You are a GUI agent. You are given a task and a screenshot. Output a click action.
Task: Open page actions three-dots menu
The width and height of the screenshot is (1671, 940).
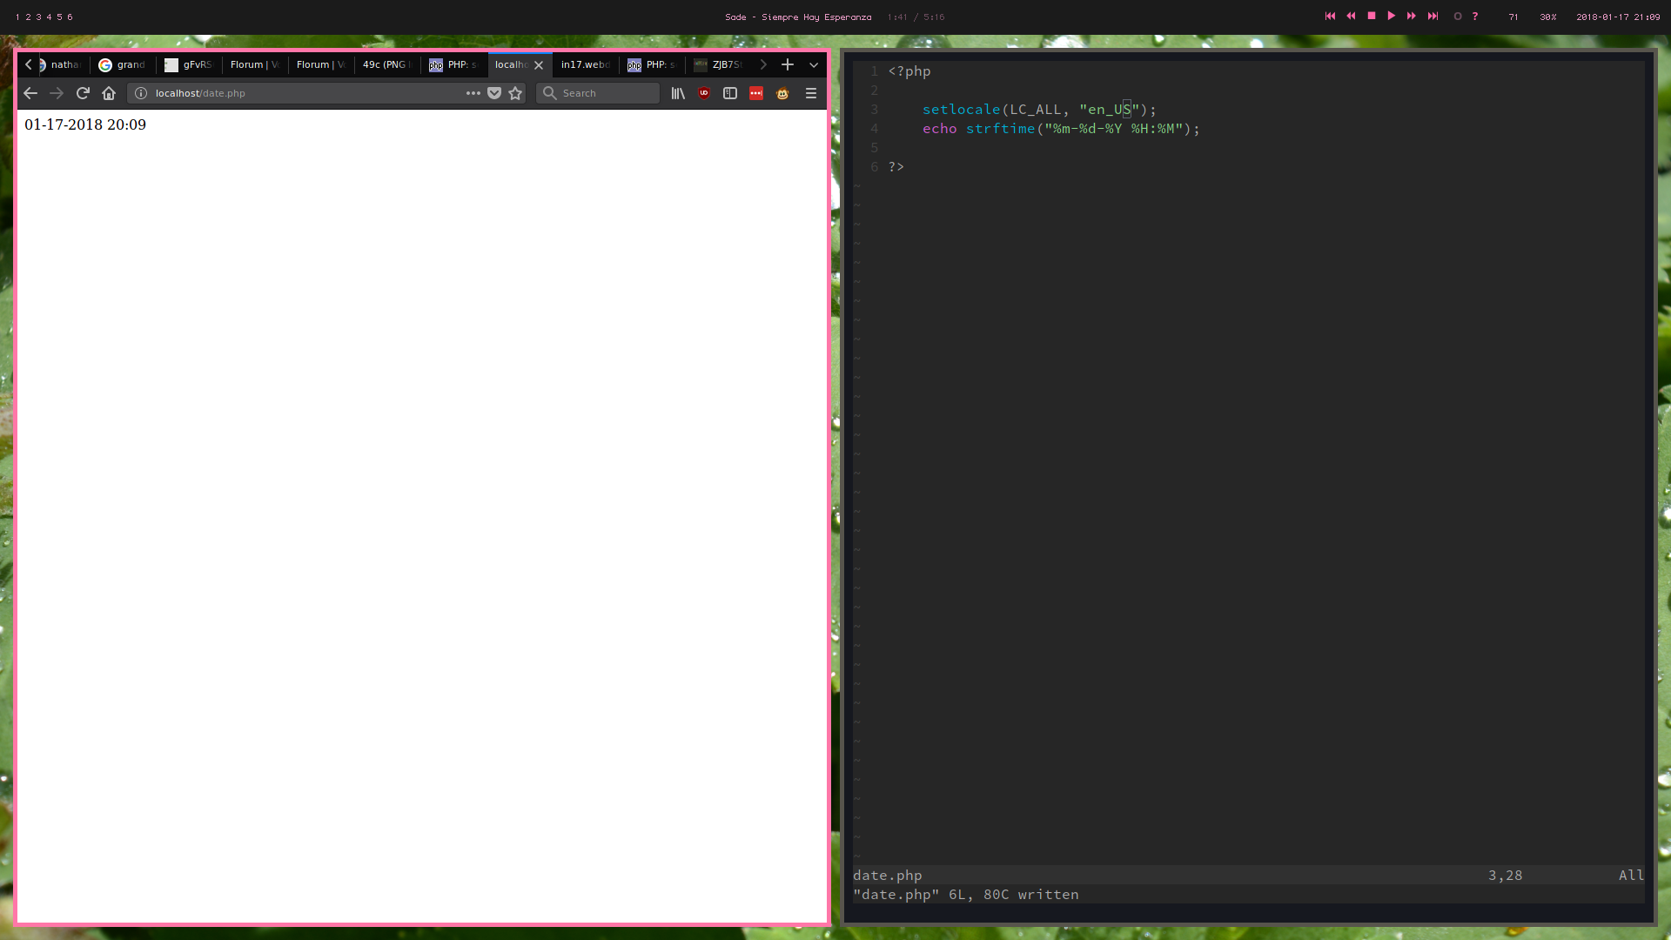(x=473, y=93)
